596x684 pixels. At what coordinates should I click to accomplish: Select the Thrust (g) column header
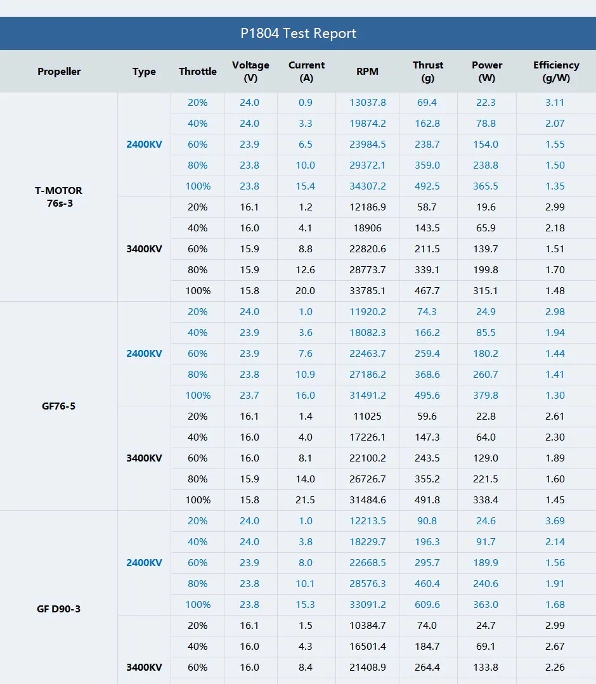point(428,72)
